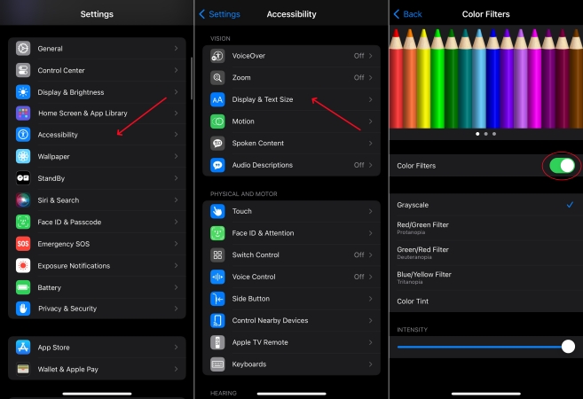583x399 pixels.
Task: Tap the Zoom magnifier icon
Action: click(217, 78)
